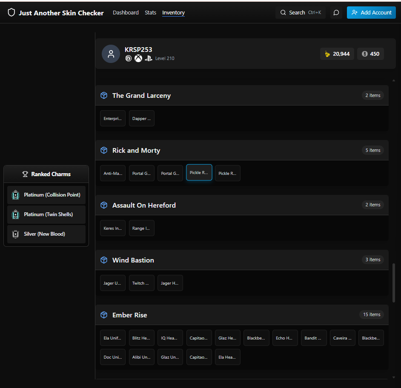Collapse The Grand Larceny section header
Viewport: 401px width, 388px height.
click(x=242, y=95)
